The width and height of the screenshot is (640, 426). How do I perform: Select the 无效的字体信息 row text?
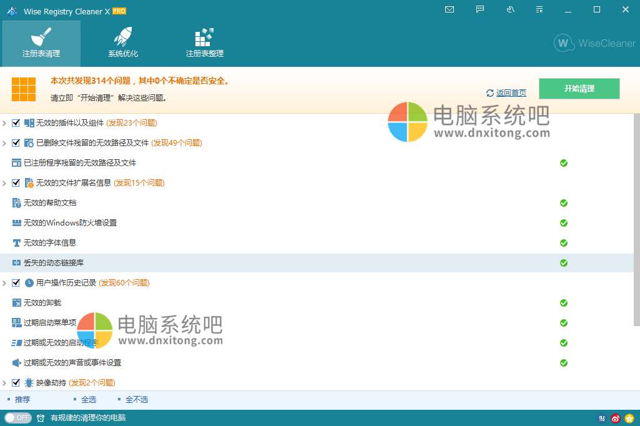pyautogui.click(x=50, y=243)
